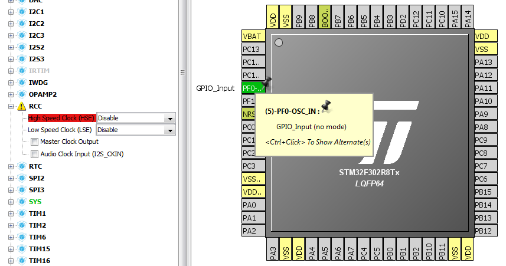506x266 pixels.
Task: Click the LQFP64 package label
Action: point(370,184)
